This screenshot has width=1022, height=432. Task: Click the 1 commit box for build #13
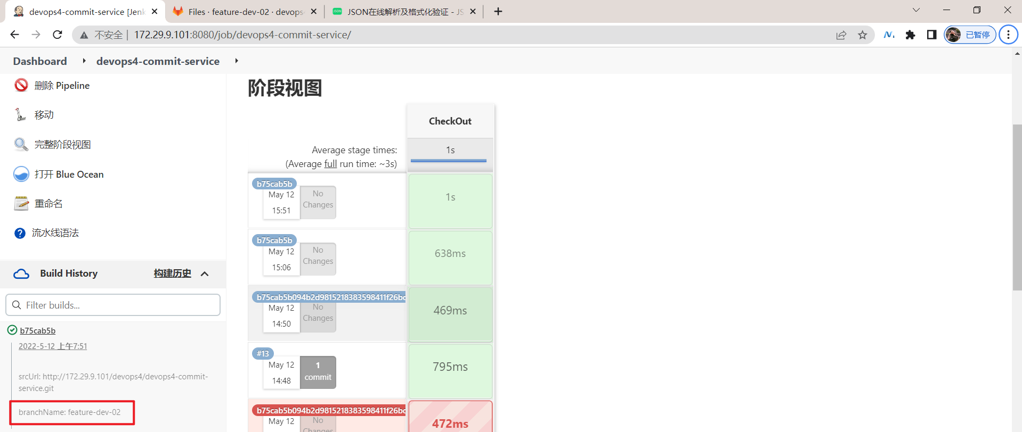coord(318,372)
